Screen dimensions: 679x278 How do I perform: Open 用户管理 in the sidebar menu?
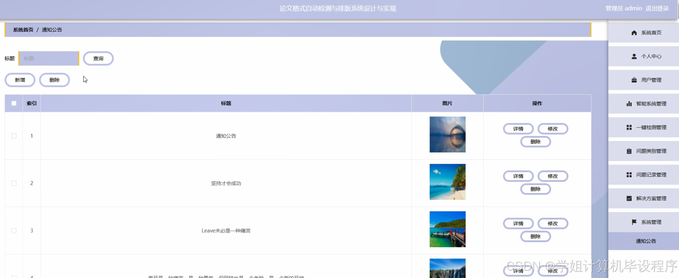click(x=643, y=80)
